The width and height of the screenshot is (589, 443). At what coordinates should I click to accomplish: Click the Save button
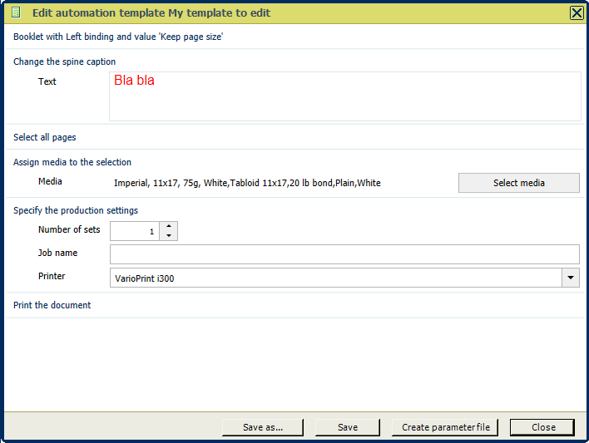point(348,427)
